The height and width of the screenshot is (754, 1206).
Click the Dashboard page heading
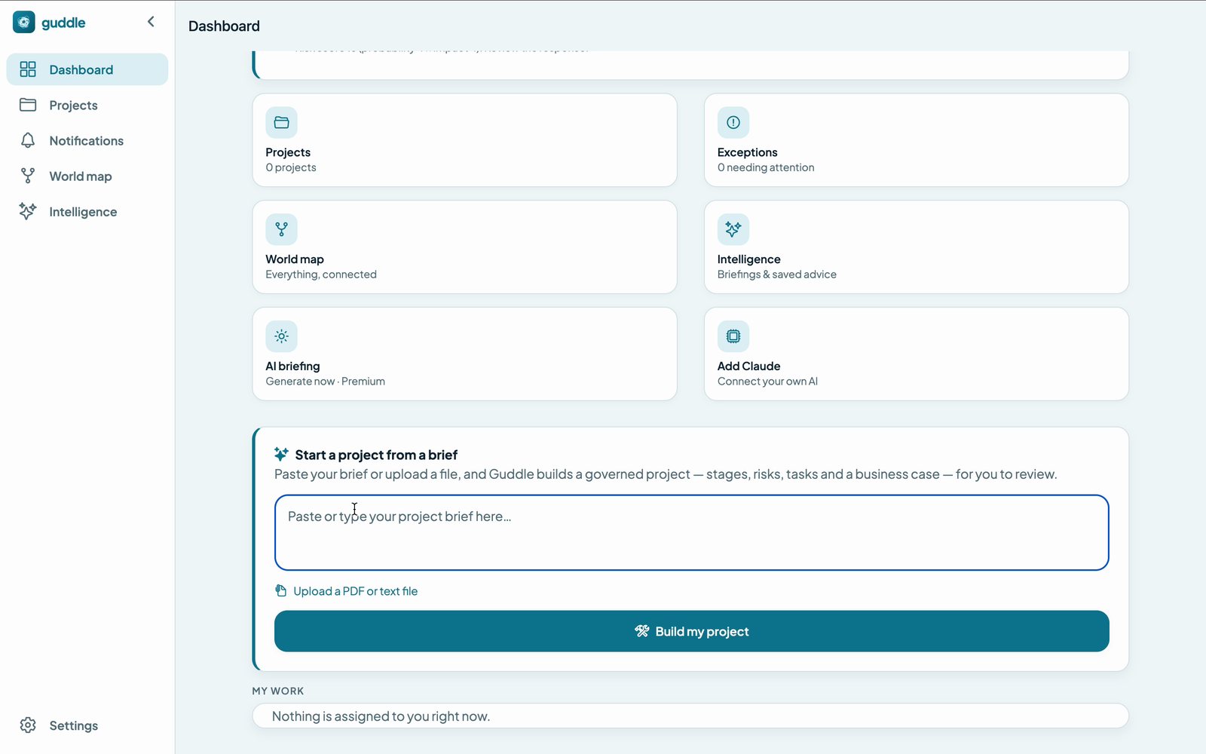click(x=224, y=26)
